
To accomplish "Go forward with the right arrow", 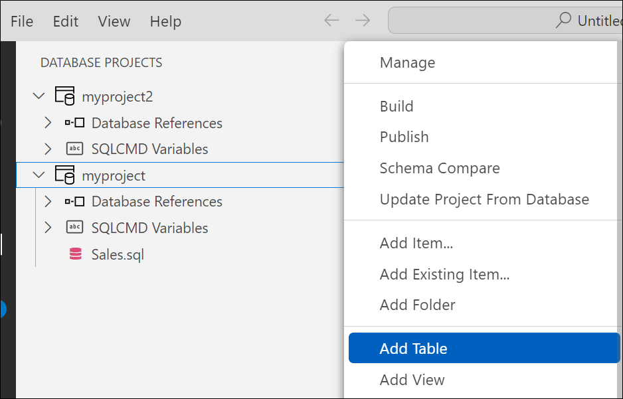I will tap(363, 21).
